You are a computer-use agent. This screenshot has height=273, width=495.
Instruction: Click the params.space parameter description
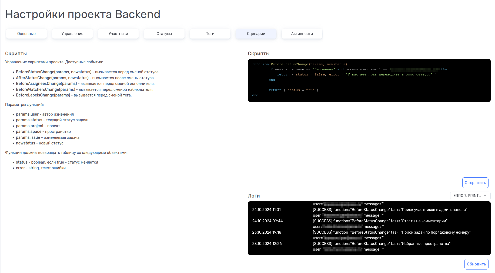pos(43,132)
